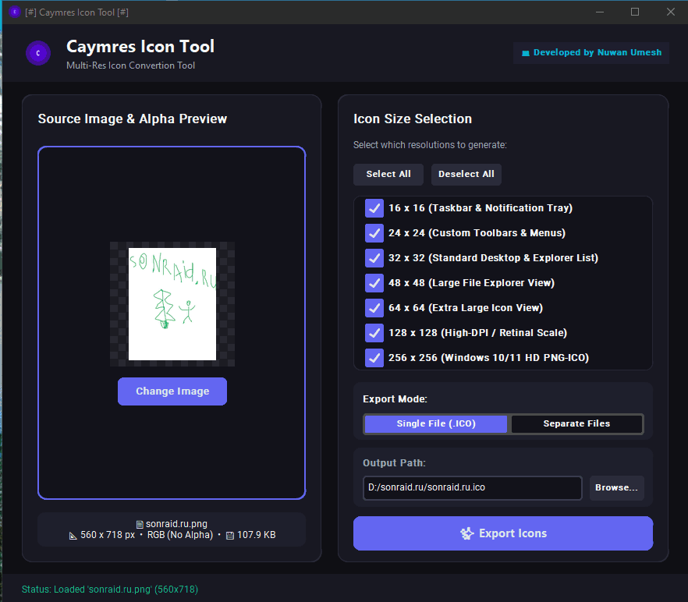Click the 128 x 128 (High-DPI / Retinal Scale) label
This screenshot has height=602, width=688.
477,333
